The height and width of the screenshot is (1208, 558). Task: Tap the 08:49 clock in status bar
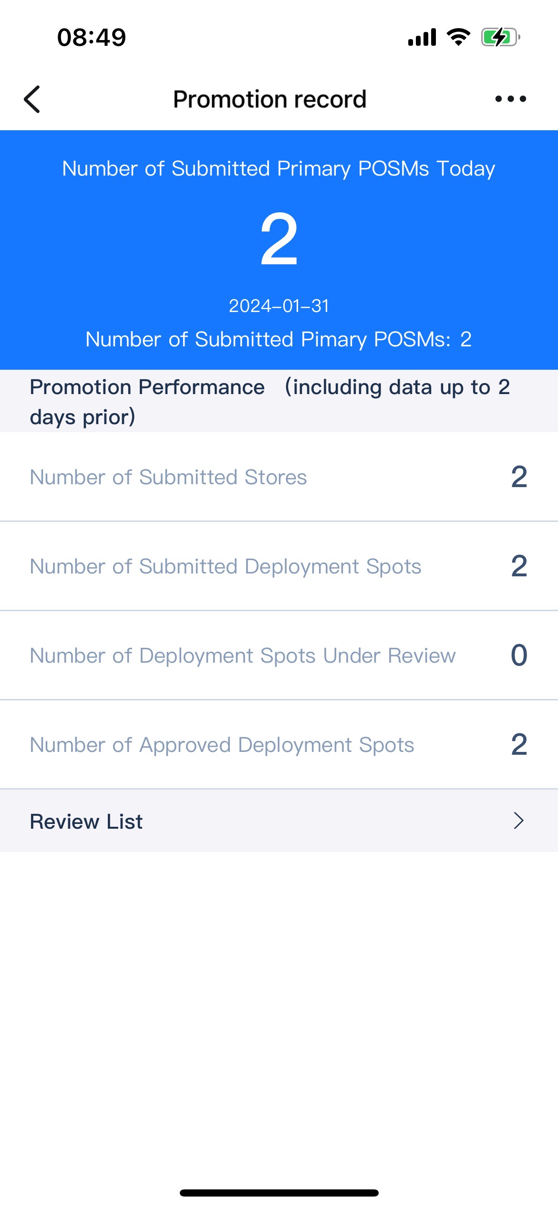coord(92,37)
